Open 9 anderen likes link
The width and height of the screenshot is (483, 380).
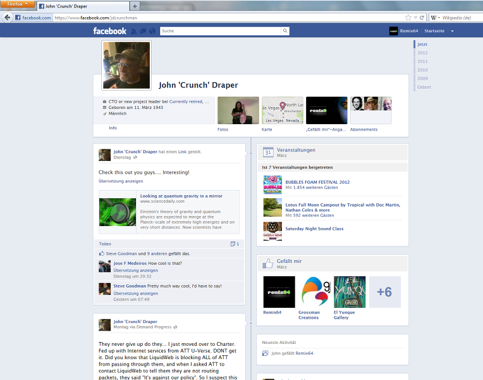coord(157,253)
